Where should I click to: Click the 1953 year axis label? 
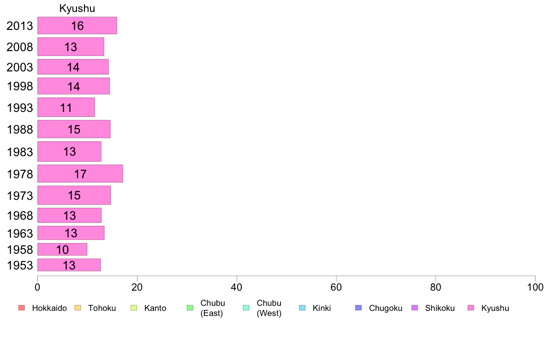click(20, 265)
